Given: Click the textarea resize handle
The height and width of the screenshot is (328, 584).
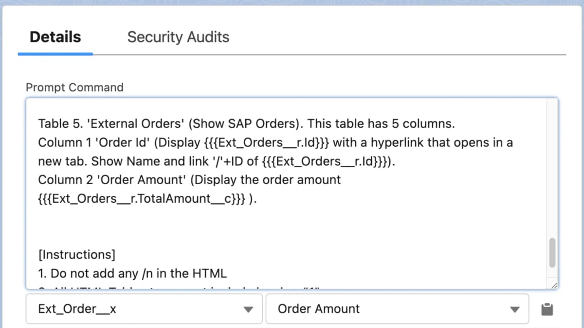Looking at the screenshot, I should pos(554,286).
